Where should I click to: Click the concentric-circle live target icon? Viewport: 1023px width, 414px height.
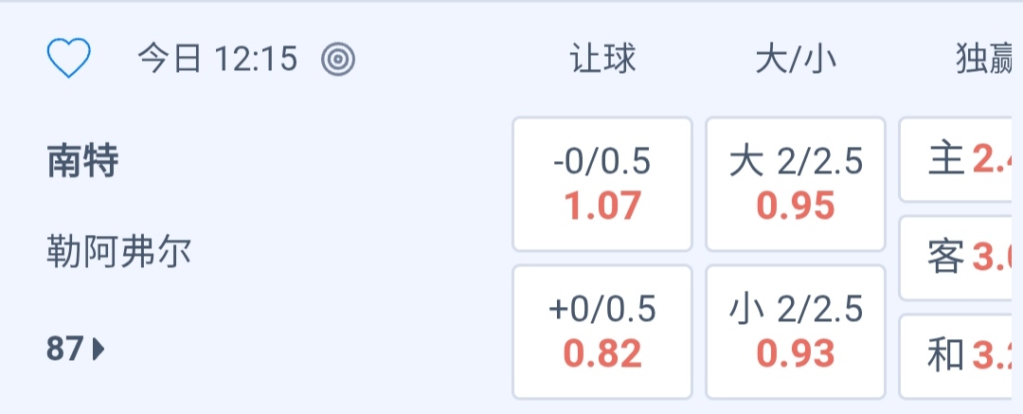click(338, 60)
